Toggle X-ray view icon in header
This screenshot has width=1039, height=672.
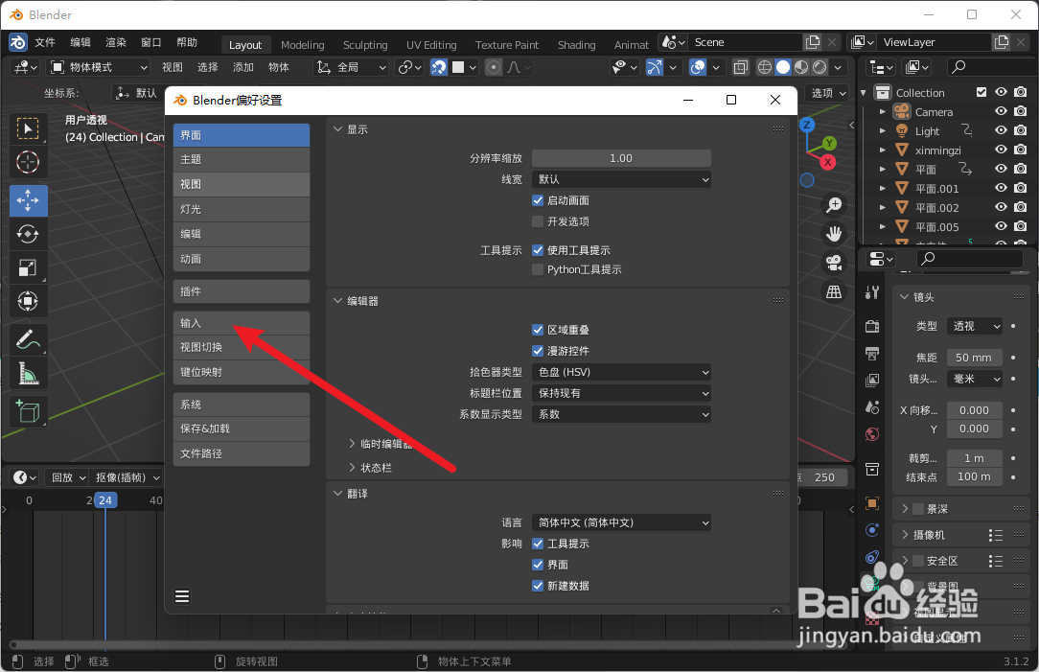(740, 67)
